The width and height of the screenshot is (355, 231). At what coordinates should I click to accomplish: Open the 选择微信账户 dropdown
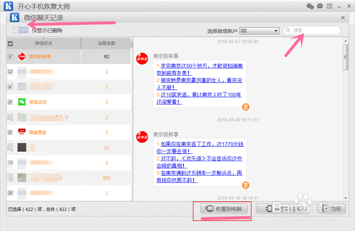coord(259,31)
